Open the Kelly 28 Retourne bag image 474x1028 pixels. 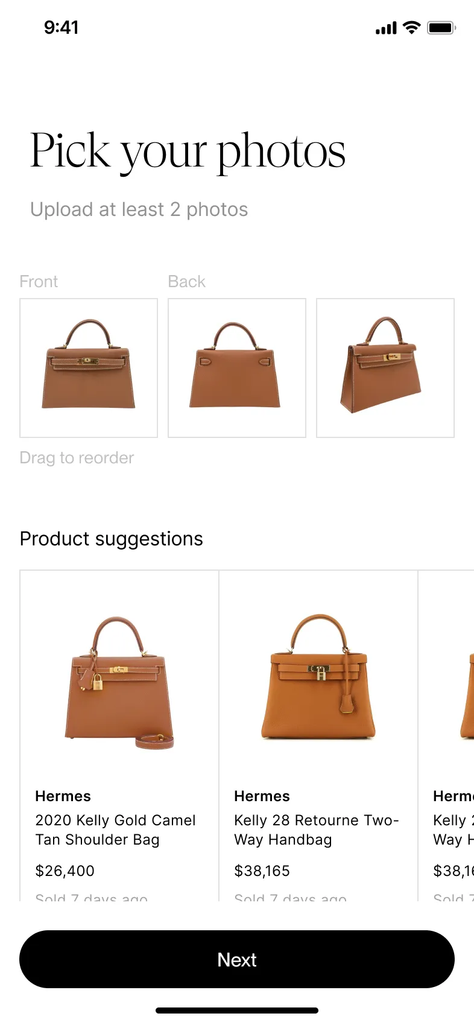(x=318, y=677)
